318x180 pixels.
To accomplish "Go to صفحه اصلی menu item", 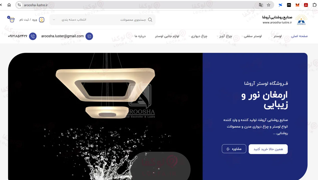I will (x=299, y=36).
